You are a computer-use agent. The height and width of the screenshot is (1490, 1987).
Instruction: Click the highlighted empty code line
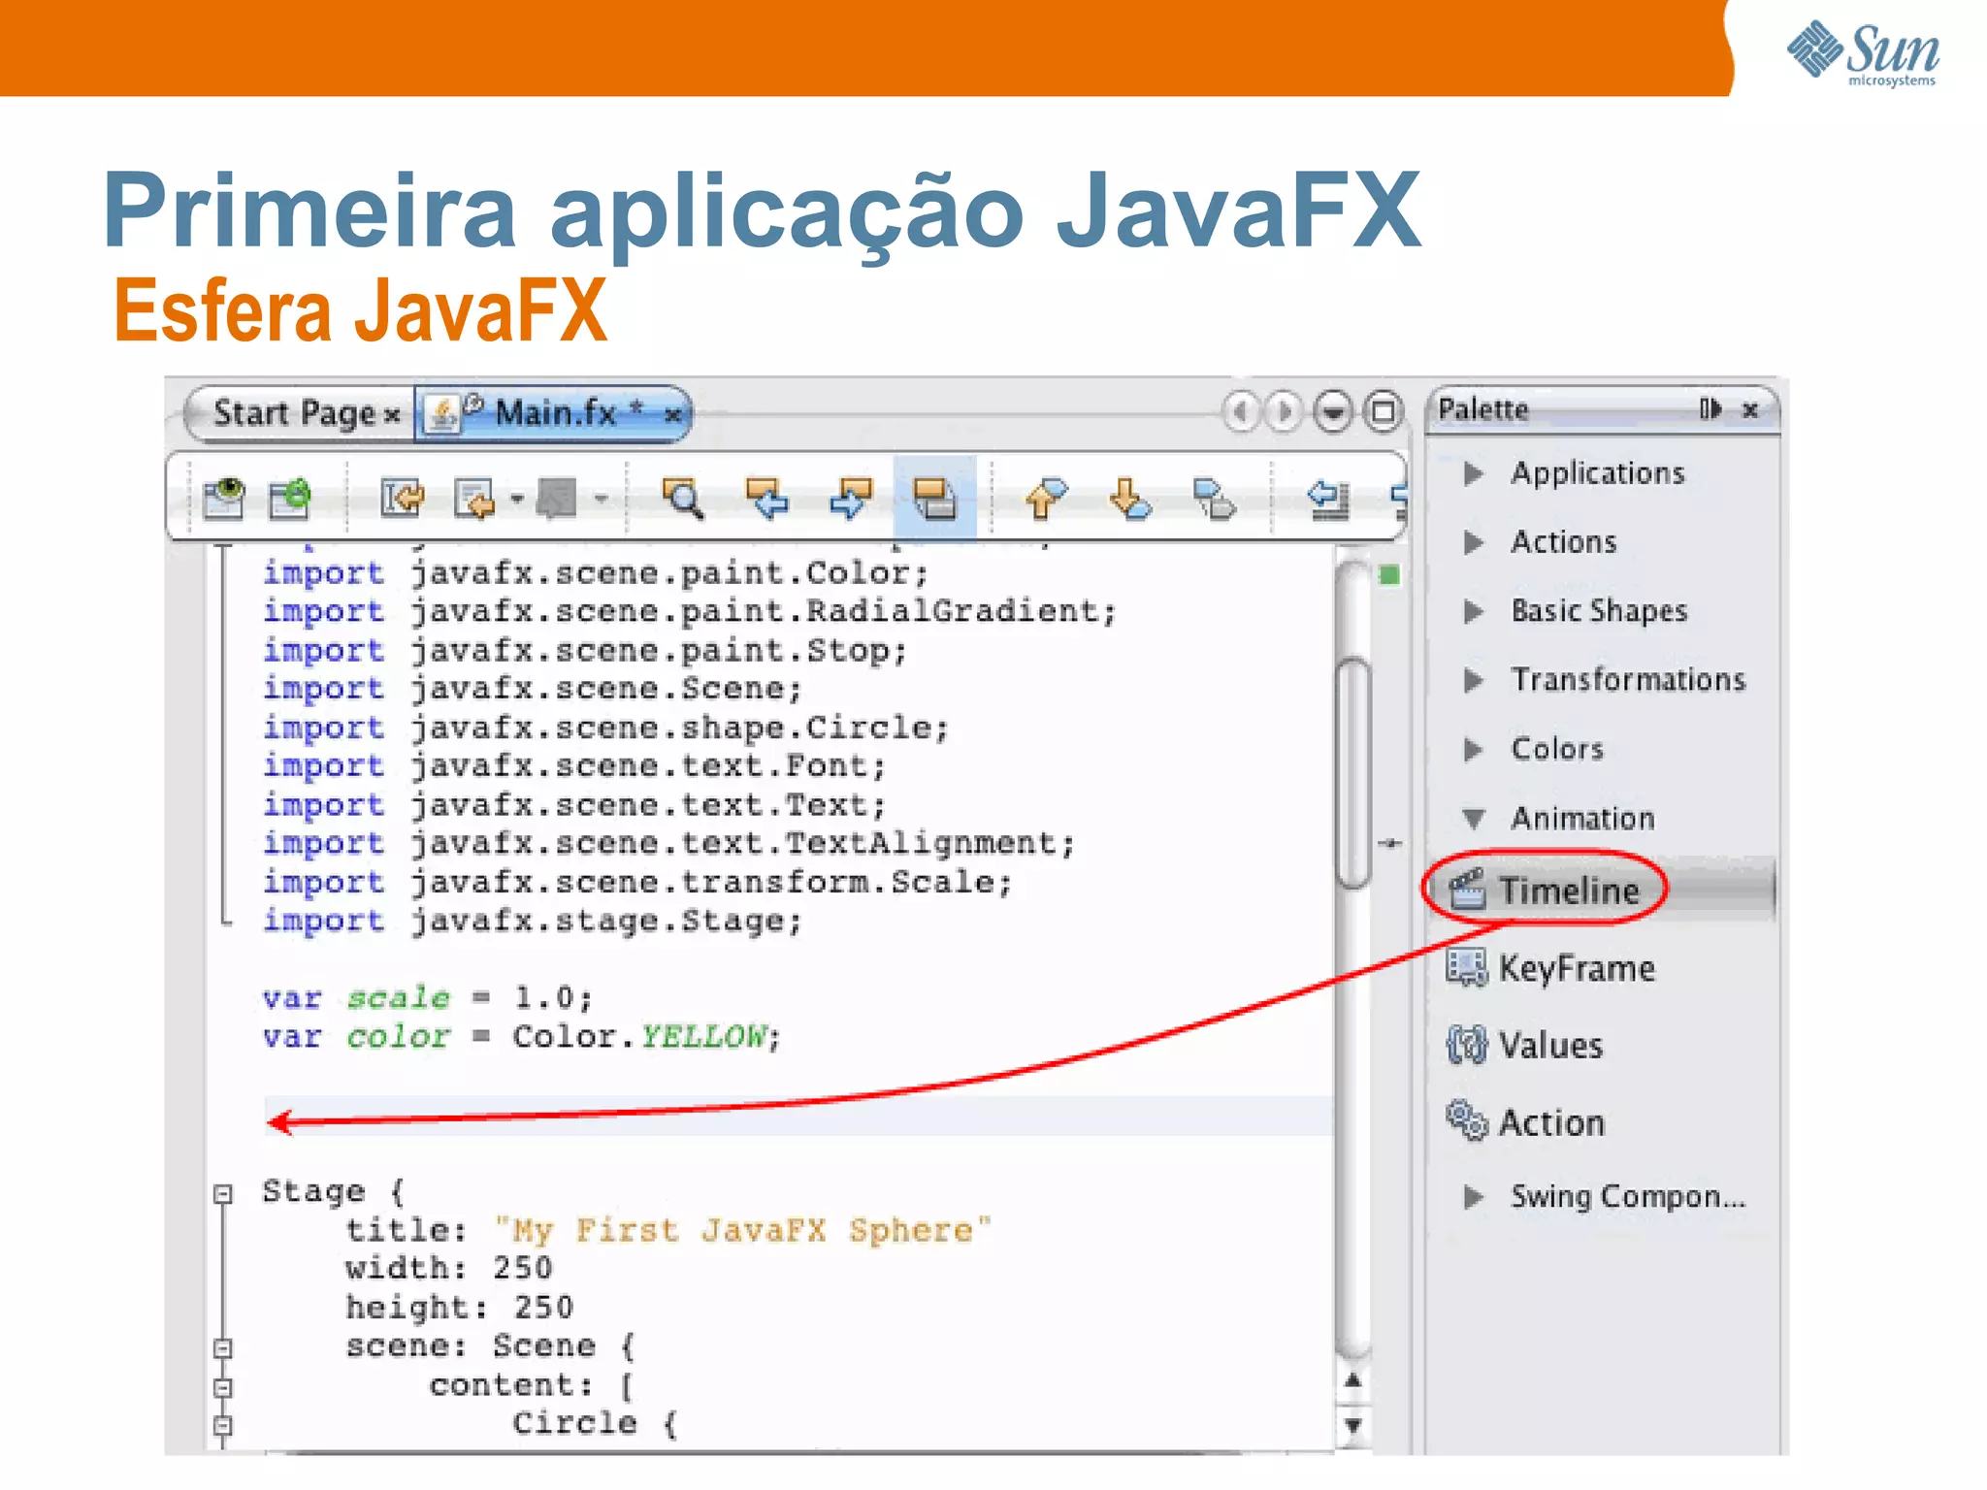click(x=798, y=1116)
